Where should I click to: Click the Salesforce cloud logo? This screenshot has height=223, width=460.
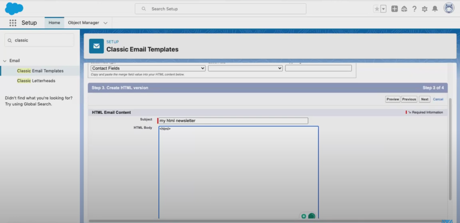point(14,9)
